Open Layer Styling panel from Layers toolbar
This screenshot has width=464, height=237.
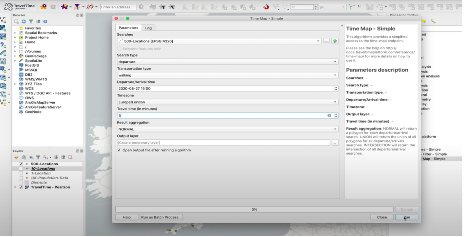click(x=16, y=157)
